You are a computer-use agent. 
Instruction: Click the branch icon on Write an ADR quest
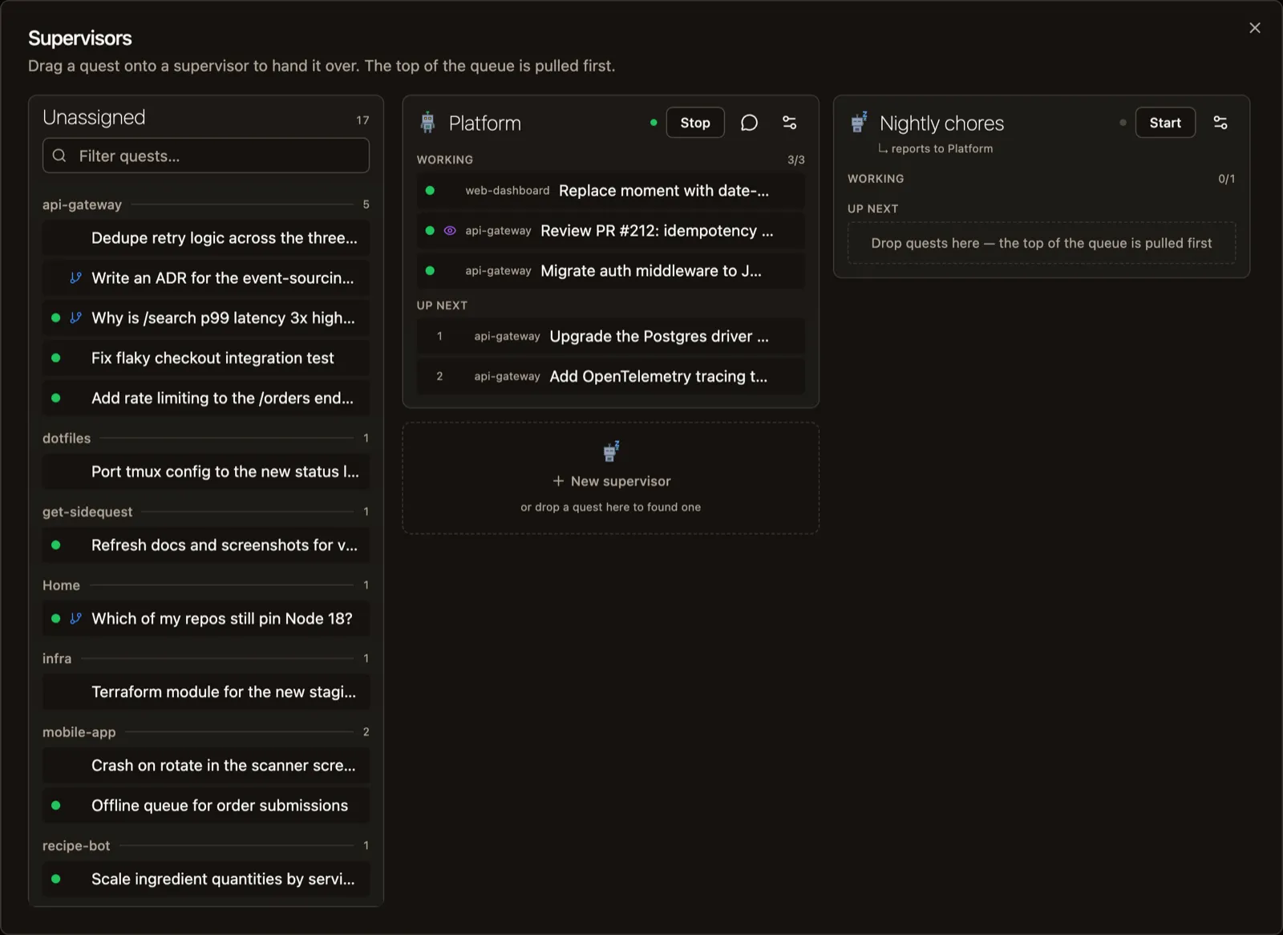coord(75,278)
